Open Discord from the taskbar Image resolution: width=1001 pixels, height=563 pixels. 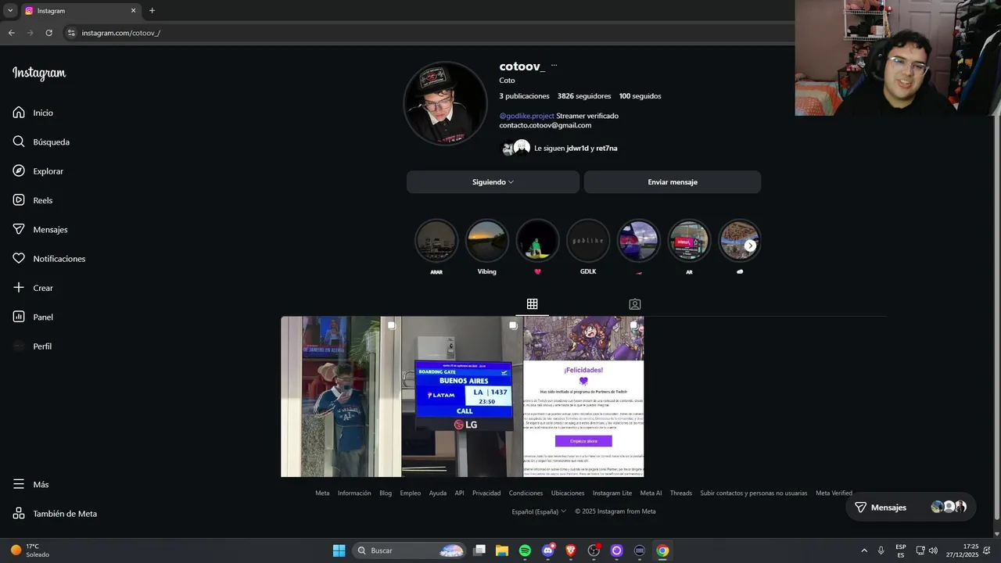coord(548,550)
